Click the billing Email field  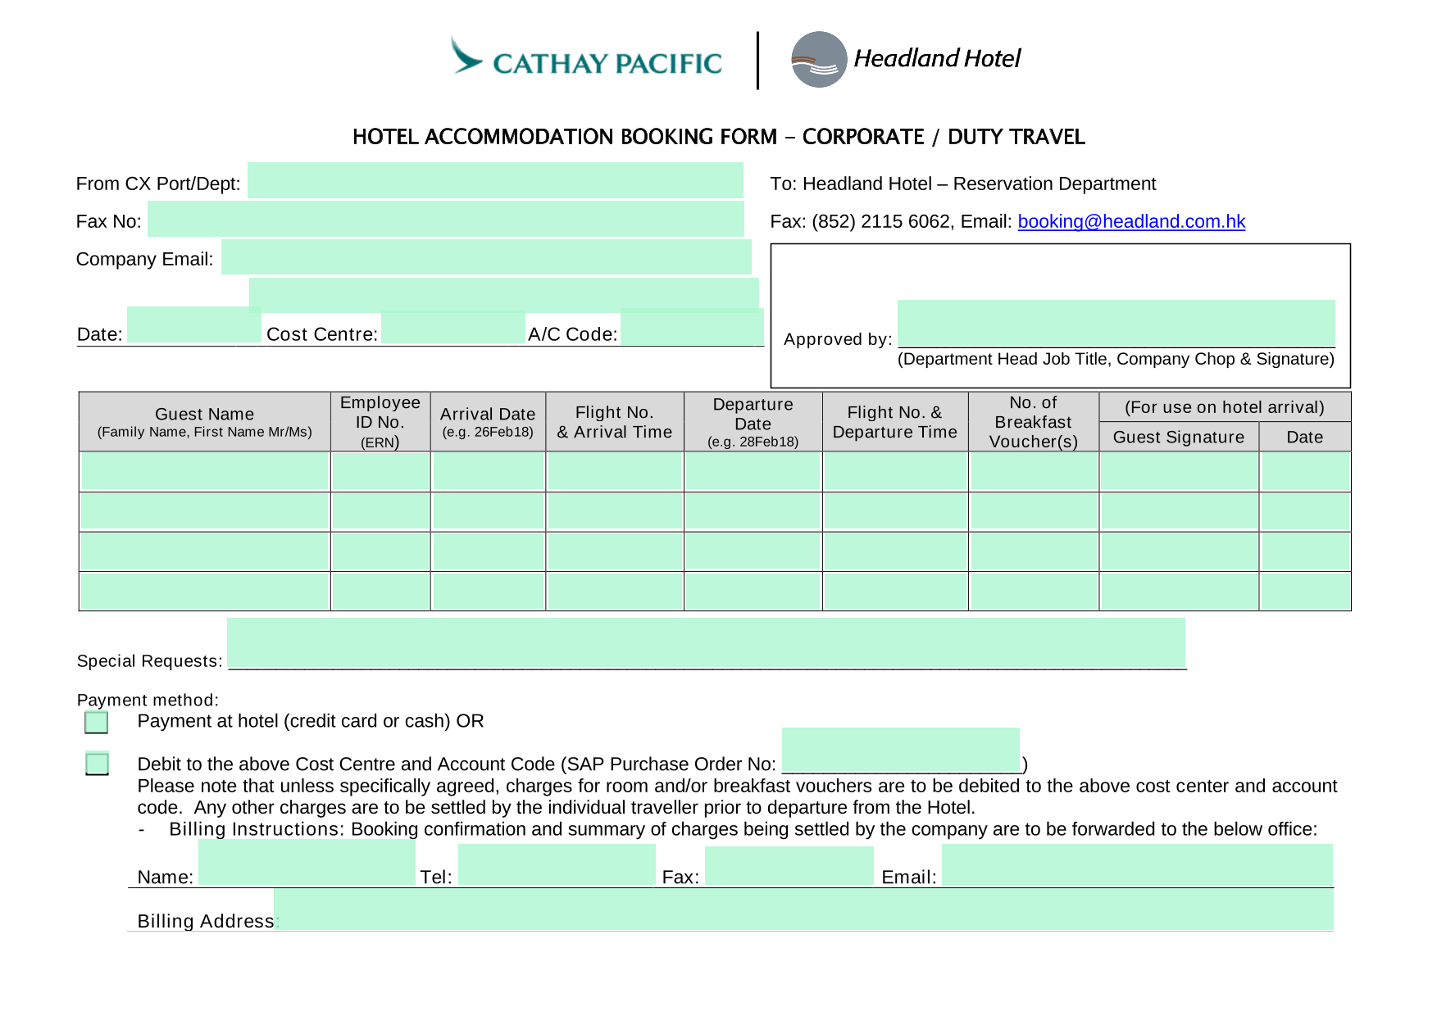click(x=1137, y=864)
